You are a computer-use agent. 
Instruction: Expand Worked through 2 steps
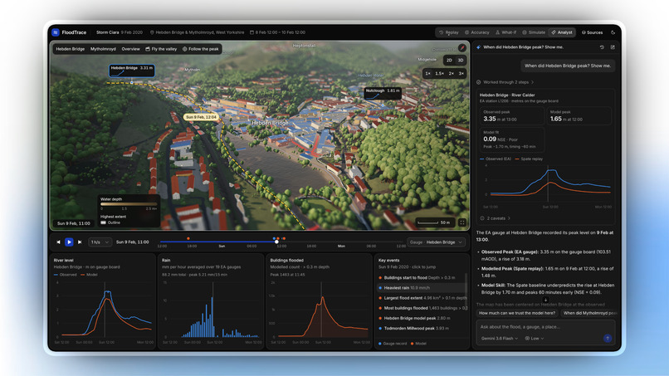[505, 82]
